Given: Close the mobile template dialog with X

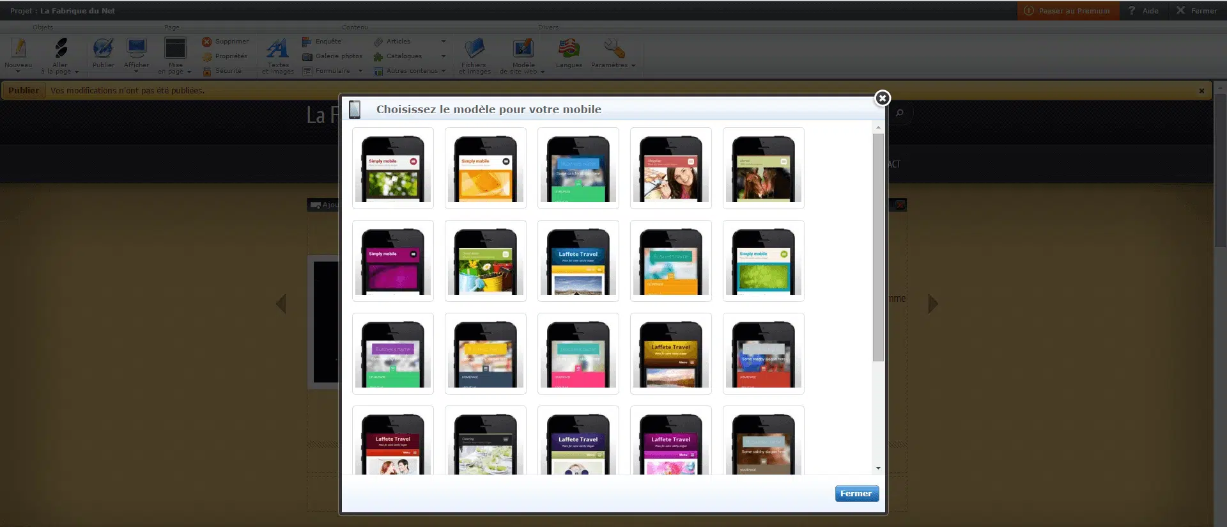Looking at the screenshot, I should tap(883, 98).
